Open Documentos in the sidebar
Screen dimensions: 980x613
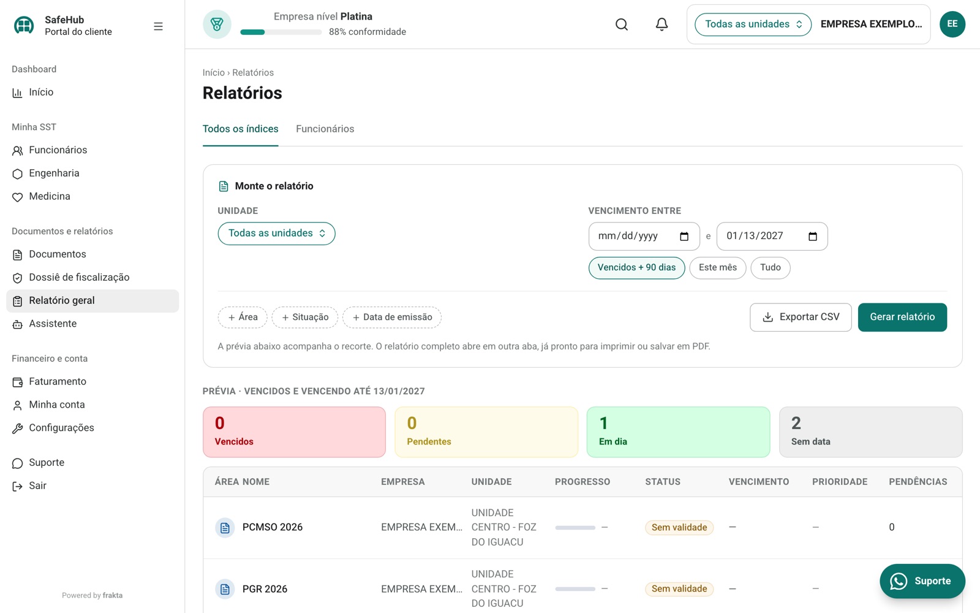(x=92, y=254)
